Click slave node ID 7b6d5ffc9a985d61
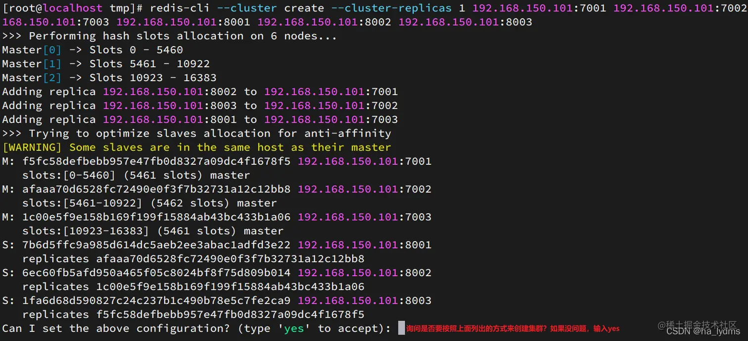 tap(156, 244)
